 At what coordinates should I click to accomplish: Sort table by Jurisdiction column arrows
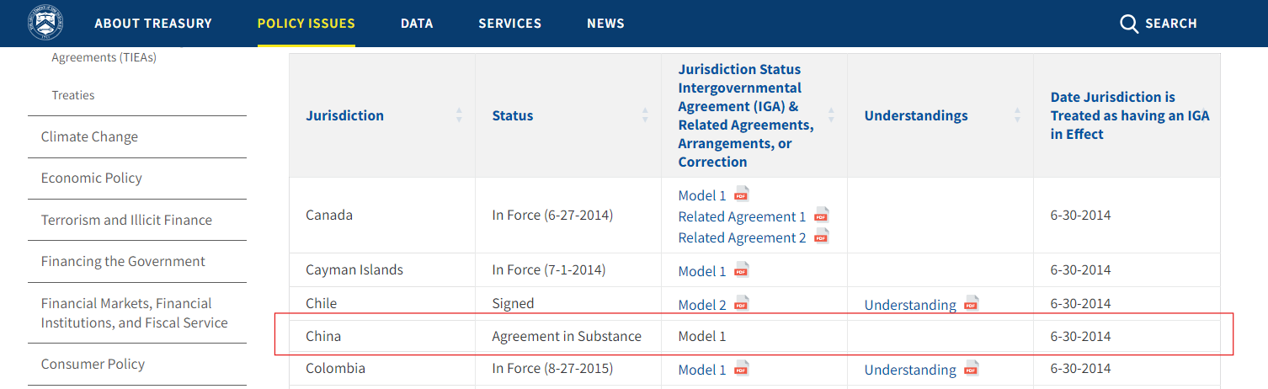tap(459, 115)
